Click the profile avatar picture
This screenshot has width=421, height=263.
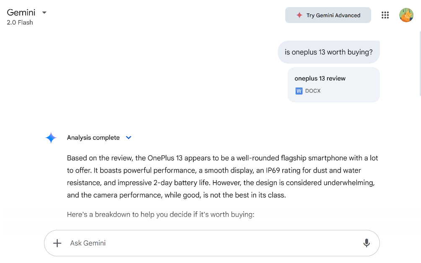coord(406,15)
